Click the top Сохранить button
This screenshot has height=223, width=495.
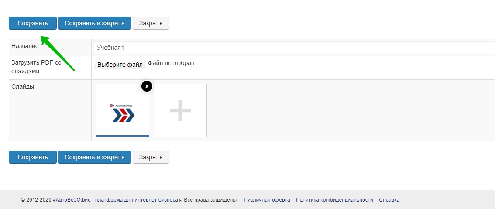click(x=33, y=23)
